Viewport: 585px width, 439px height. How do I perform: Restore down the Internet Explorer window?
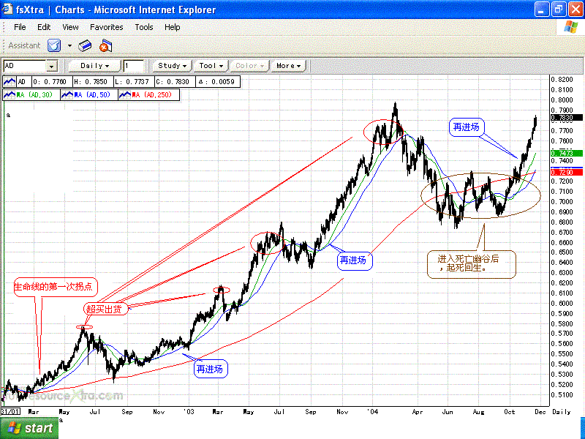pos(559,10)
